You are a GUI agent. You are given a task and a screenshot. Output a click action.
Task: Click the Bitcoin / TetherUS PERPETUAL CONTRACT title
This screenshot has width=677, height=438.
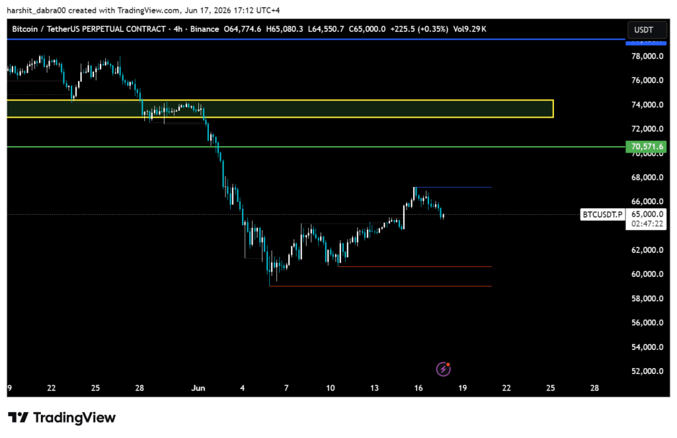[89, 29]
